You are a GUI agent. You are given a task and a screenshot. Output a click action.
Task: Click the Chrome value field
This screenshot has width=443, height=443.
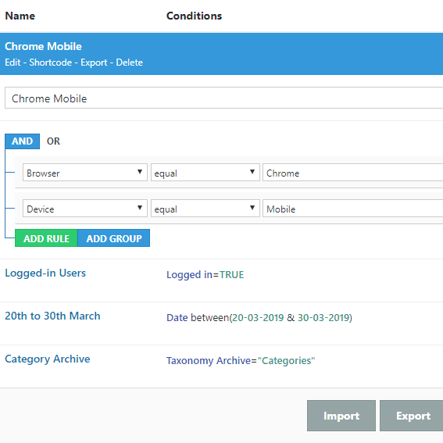[353, 173]
